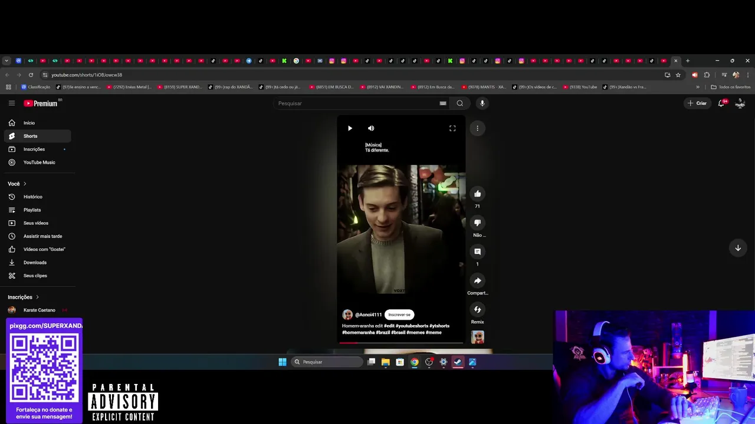This screenshot has width=755, height=424.
Task: Start voice search with microphone
Action: click(482, 103)
